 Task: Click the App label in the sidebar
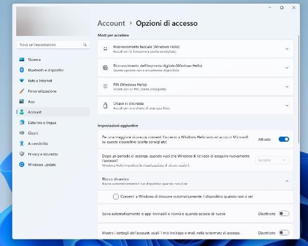tap(31, 102)
